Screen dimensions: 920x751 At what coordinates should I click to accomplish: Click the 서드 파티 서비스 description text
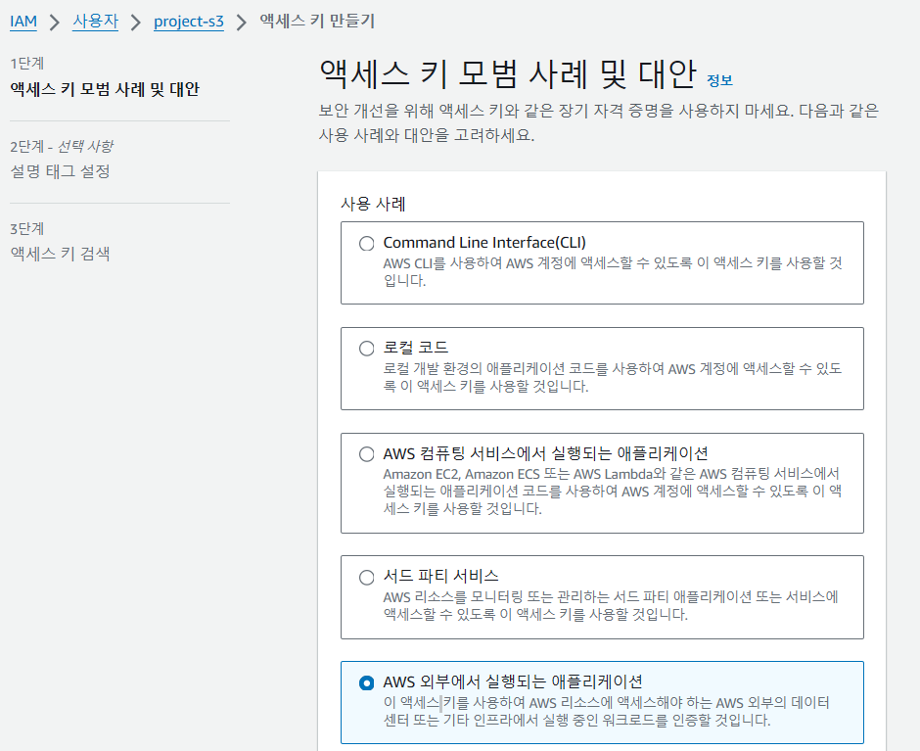tap(611, 605)
